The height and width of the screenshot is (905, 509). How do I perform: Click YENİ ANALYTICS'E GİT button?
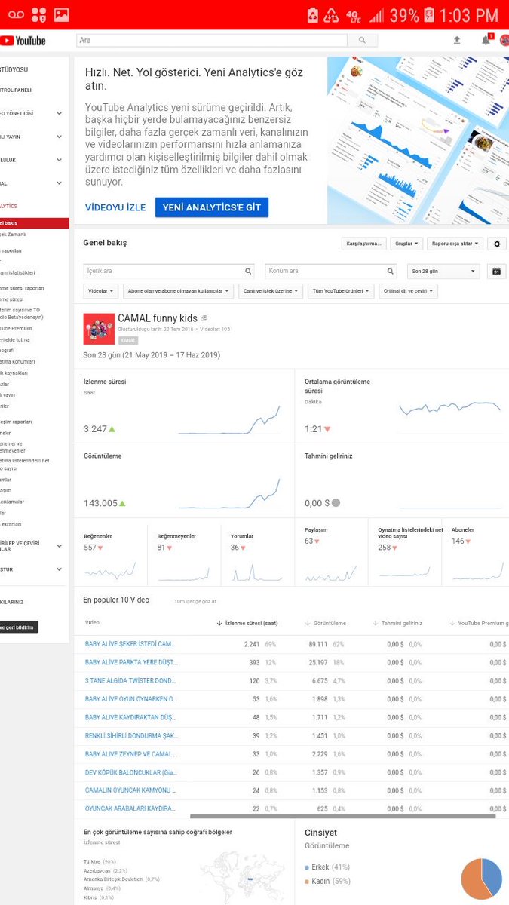[x=212, y=207]
